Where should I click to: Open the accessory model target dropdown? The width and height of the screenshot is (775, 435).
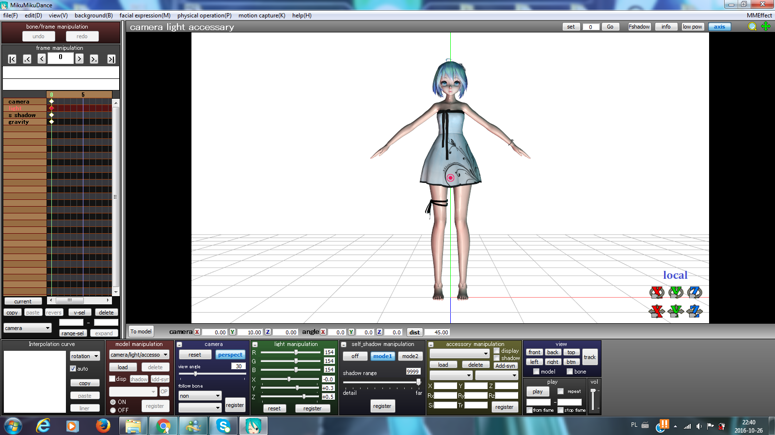click(x=451, y=375)
